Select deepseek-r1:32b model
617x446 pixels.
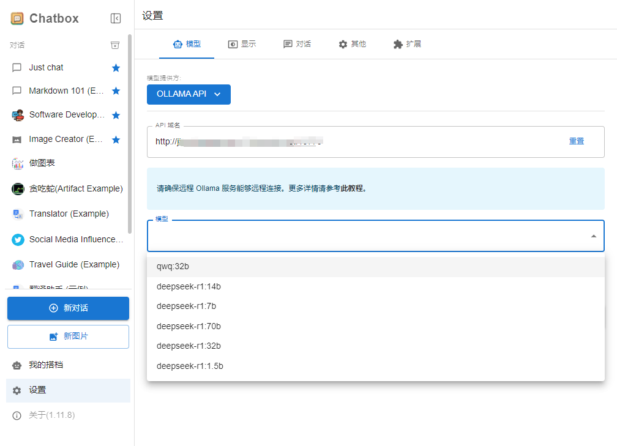(x=375, y=346)
